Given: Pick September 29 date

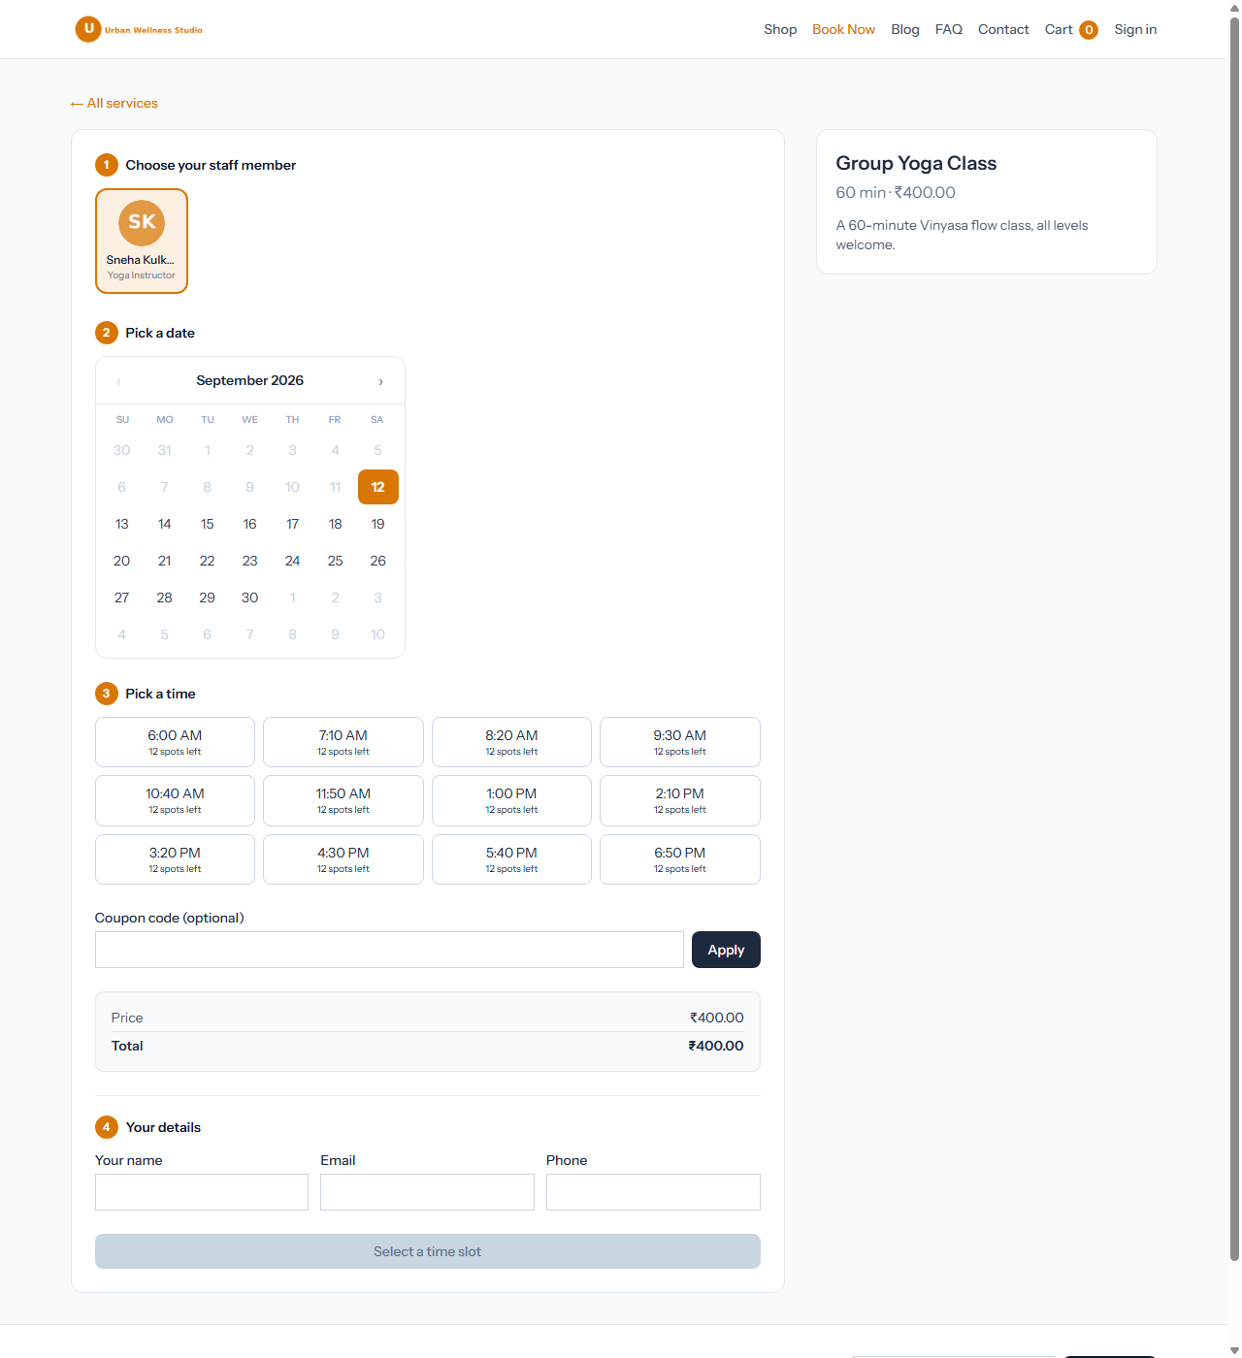Looking at the screenshot, I should (x=208, y=598).
